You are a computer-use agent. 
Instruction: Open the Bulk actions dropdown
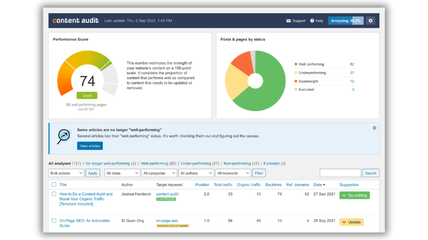(66, 173)
